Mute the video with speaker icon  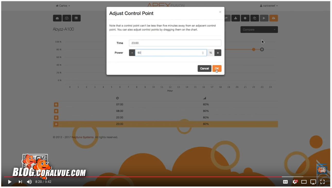pyautogui.click(x=29, y=182)
